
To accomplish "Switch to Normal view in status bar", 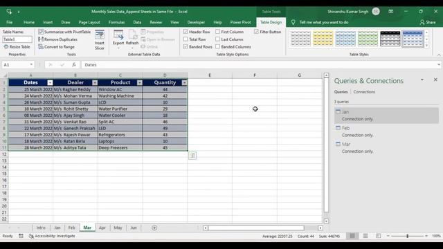I will pos(352,236).
